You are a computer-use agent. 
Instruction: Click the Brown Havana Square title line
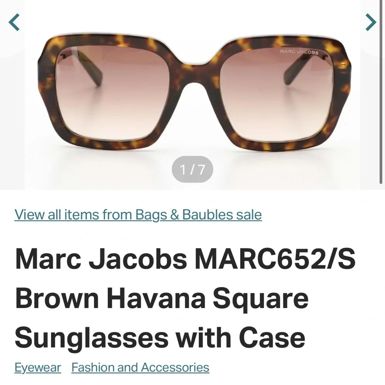[x=162, y=299]
